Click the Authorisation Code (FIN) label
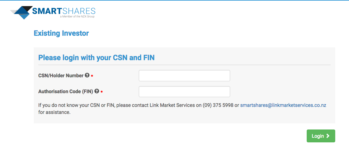This screenshot has width=349, height=146. point(66,91)
